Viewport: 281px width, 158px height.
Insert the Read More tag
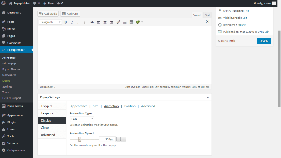[x=125, y=22]
